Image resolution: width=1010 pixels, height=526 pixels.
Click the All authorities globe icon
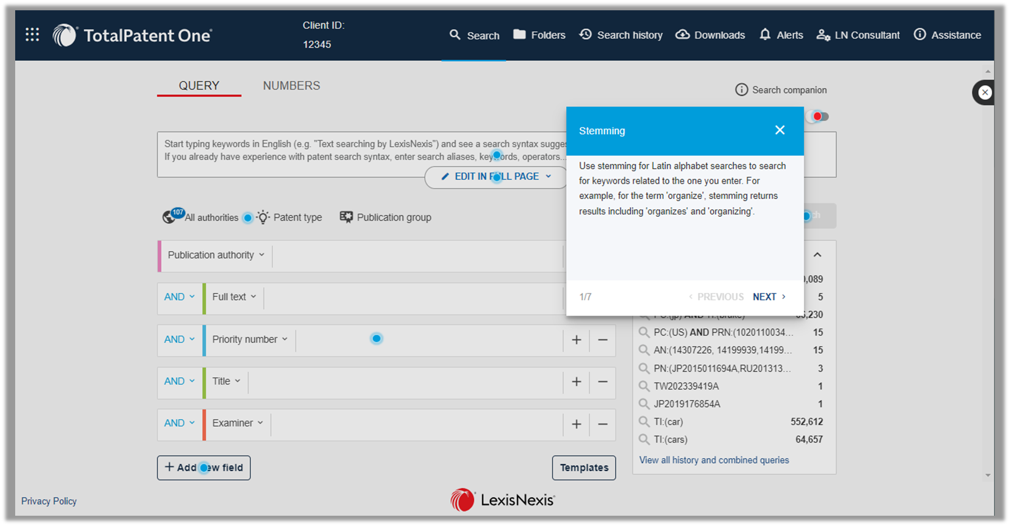(168, 217)
